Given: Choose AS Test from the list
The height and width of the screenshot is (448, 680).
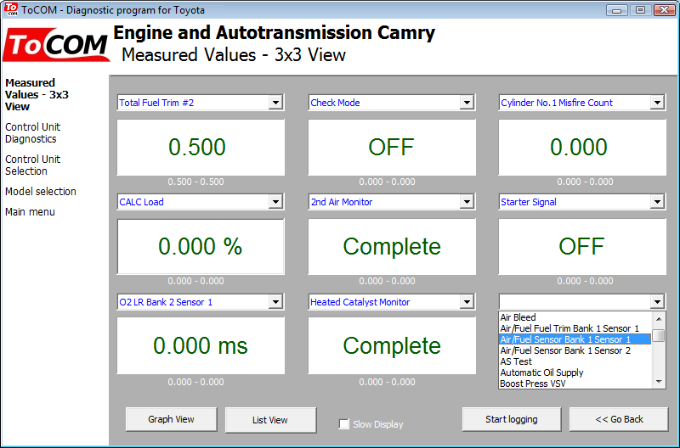Looking at the screenshot, I should coord(517,361).
